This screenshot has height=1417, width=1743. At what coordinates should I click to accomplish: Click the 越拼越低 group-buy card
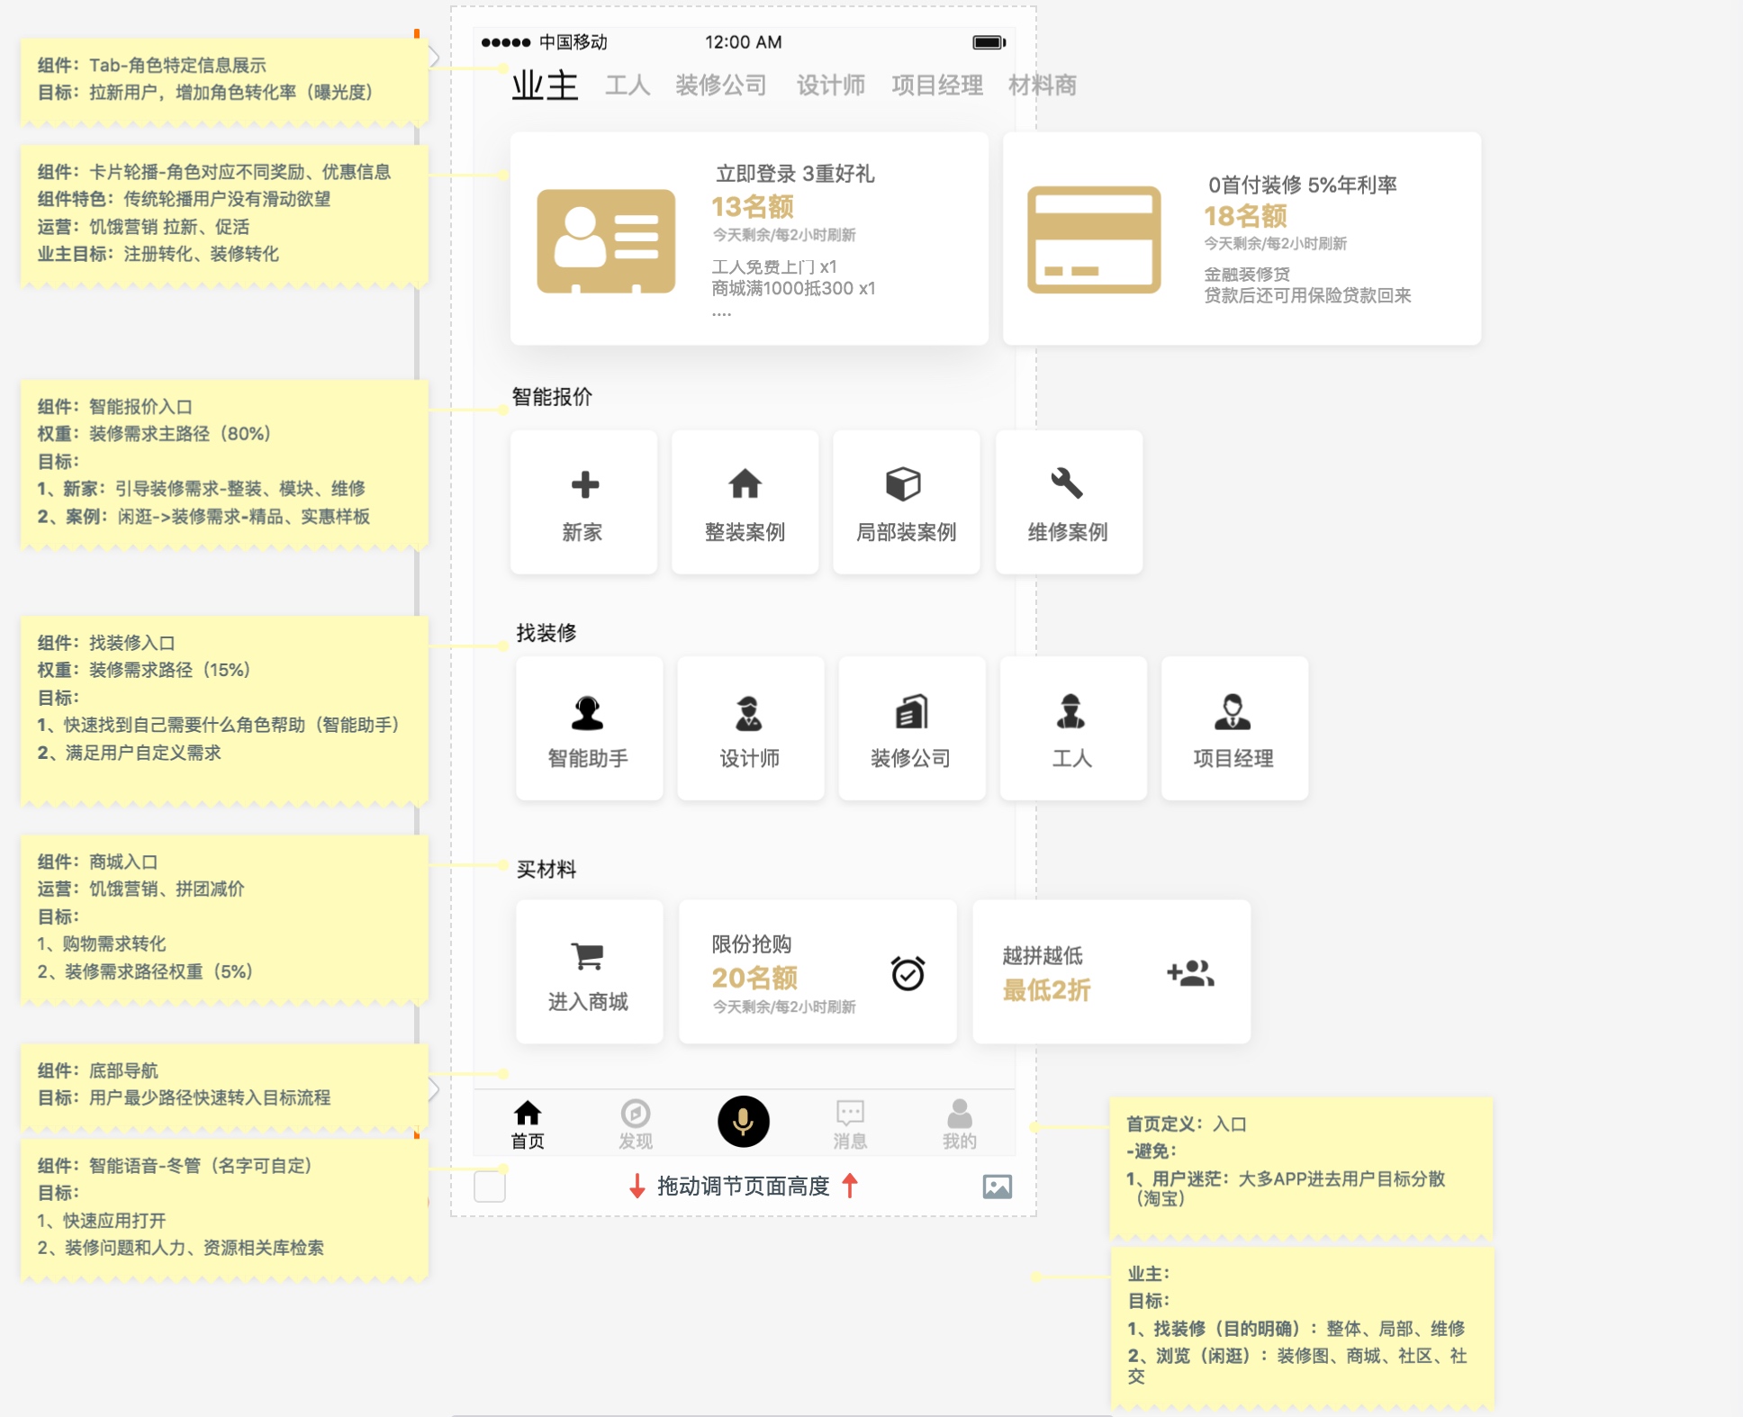pos(1111,972)
